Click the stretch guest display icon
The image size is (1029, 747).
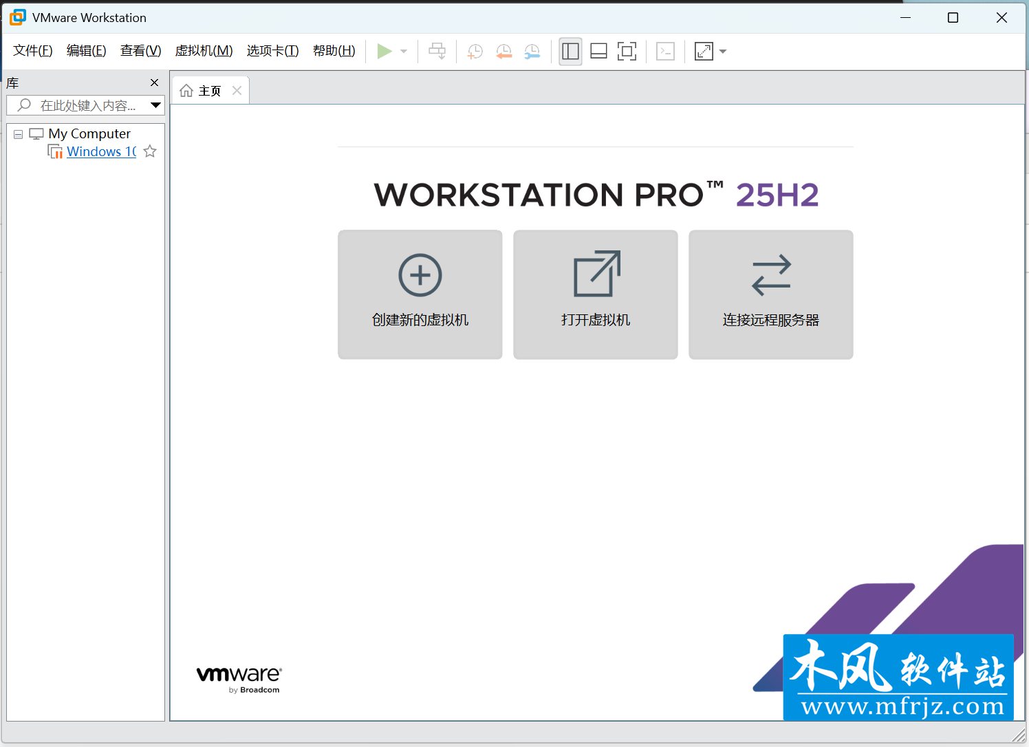(x=704, y=52)
